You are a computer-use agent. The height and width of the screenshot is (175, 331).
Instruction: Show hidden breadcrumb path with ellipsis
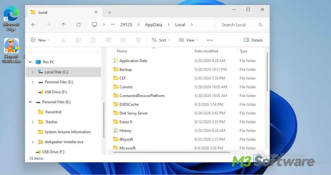(113, 25)
